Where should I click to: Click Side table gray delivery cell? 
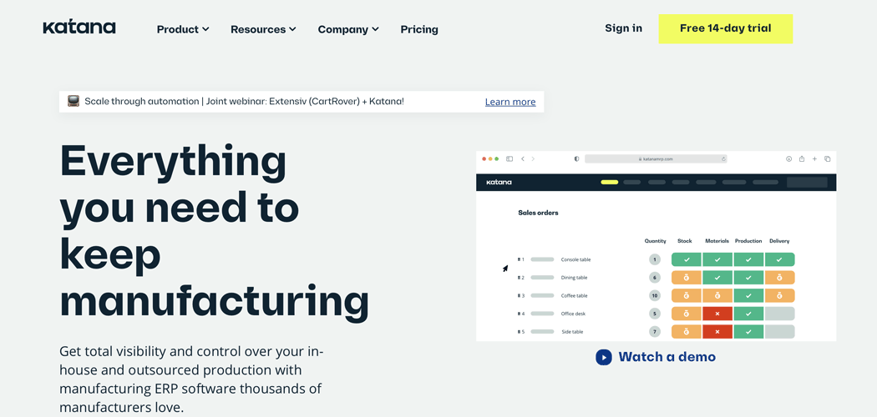click(779, 332)
